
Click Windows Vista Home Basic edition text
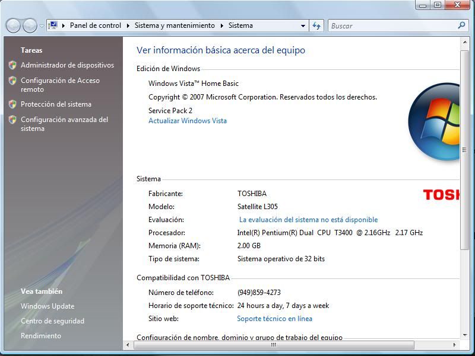(x=194, y=84)
